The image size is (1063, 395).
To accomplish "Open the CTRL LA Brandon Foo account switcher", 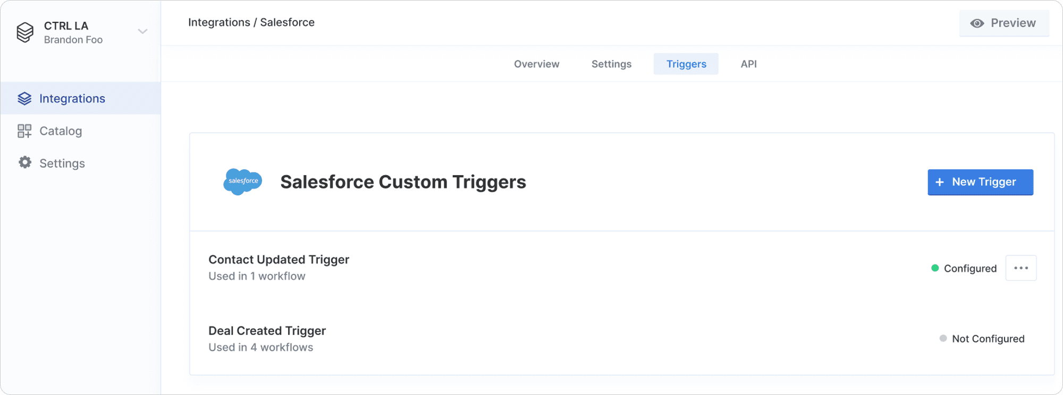I will (x=73, y=32).
